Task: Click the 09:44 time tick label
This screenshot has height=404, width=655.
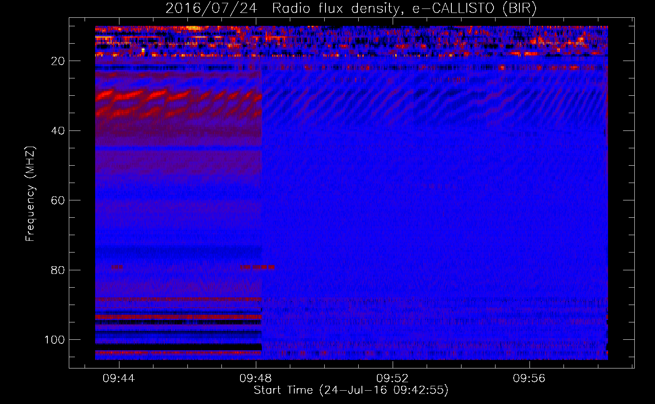Action: [x=119, y=379]
